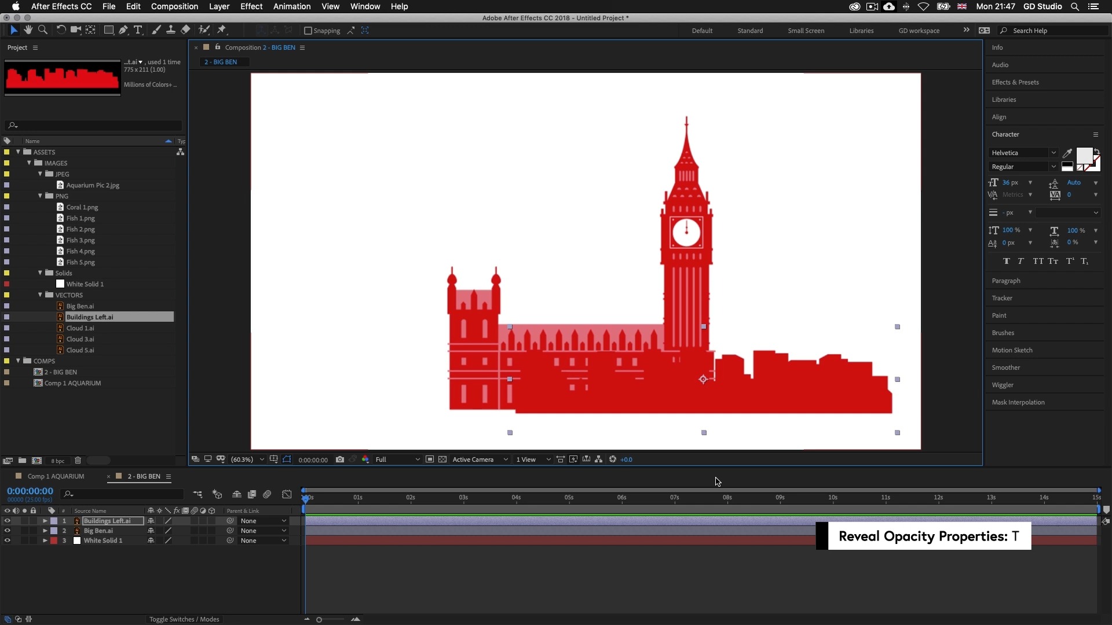Expand Big Ben.ai layer properties

click(x=45, y=531)
